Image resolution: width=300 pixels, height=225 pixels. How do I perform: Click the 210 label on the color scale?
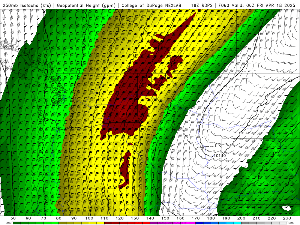(x=256, y=218)
